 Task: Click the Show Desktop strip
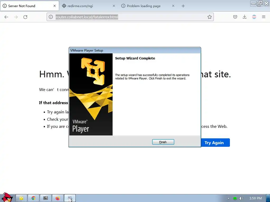(268, 198)
